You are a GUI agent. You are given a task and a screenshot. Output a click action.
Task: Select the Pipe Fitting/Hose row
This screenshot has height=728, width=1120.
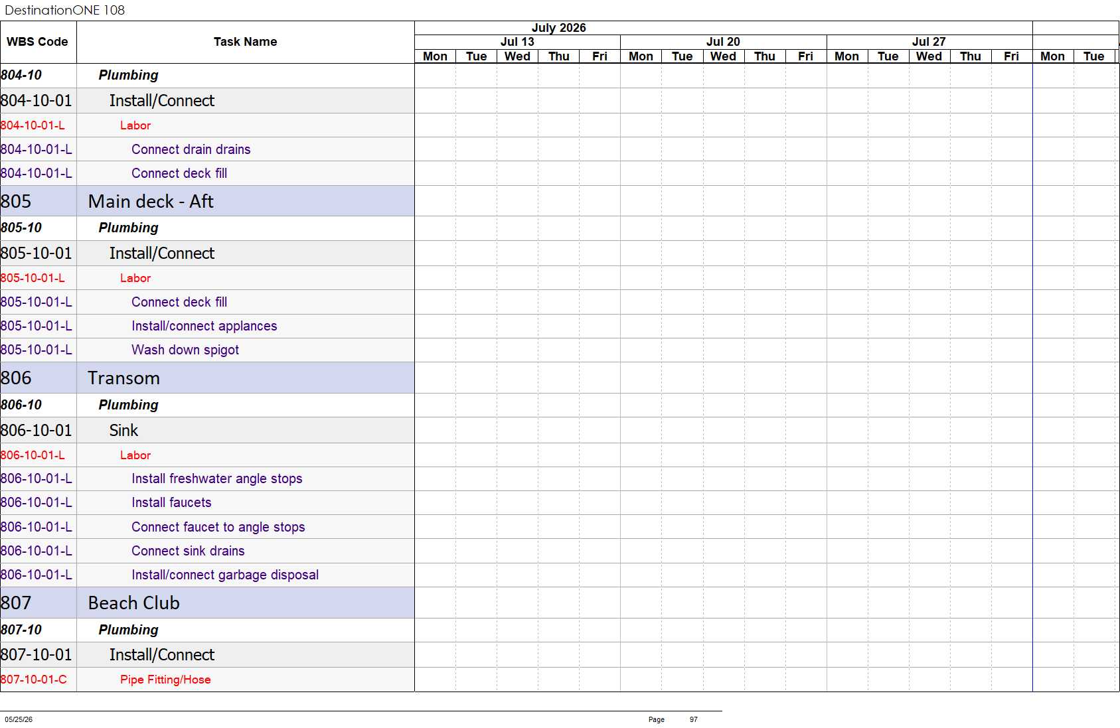(246, 680)
